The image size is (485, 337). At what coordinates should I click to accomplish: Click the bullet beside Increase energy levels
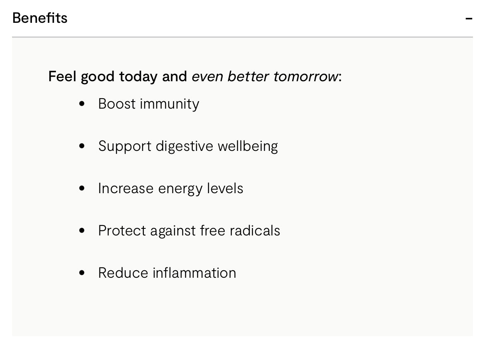click(x=82, y=188)
